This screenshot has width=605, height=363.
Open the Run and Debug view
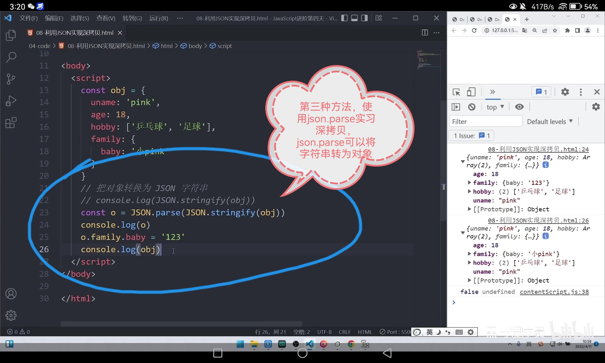(11, 101)
